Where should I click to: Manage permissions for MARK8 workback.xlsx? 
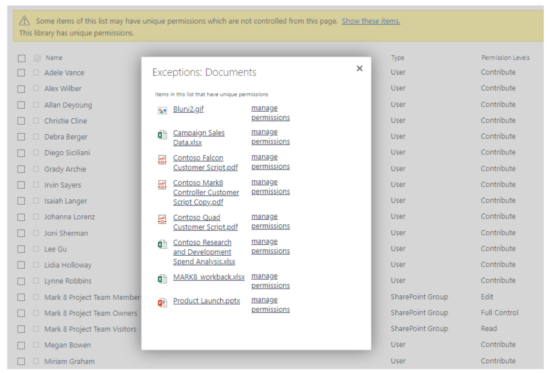[271, 281]
